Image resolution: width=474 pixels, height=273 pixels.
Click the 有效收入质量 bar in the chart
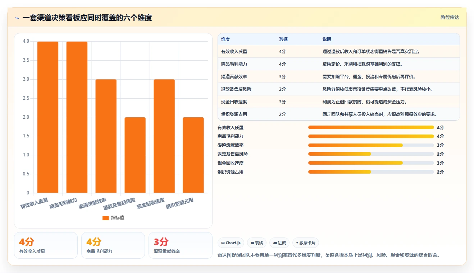pos(48,117)
